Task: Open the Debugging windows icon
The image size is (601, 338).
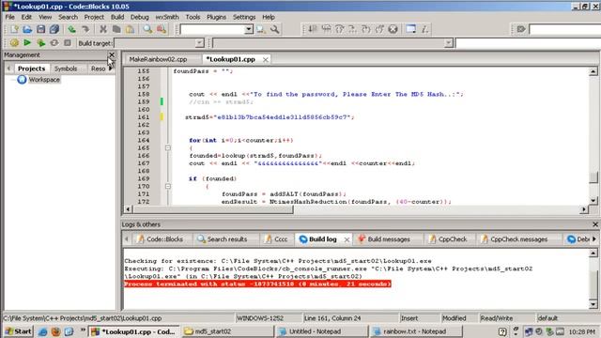Action: click(411, 29)
